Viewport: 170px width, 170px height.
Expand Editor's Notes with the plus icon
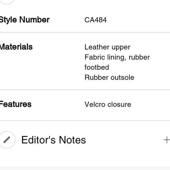coord(167,140)
